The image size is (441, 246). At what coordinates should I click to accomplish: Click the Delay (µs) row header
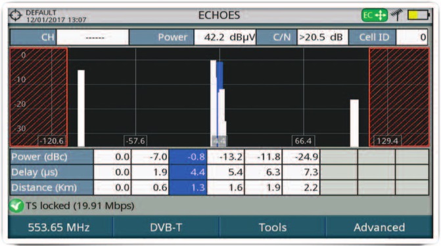(51, 172)
